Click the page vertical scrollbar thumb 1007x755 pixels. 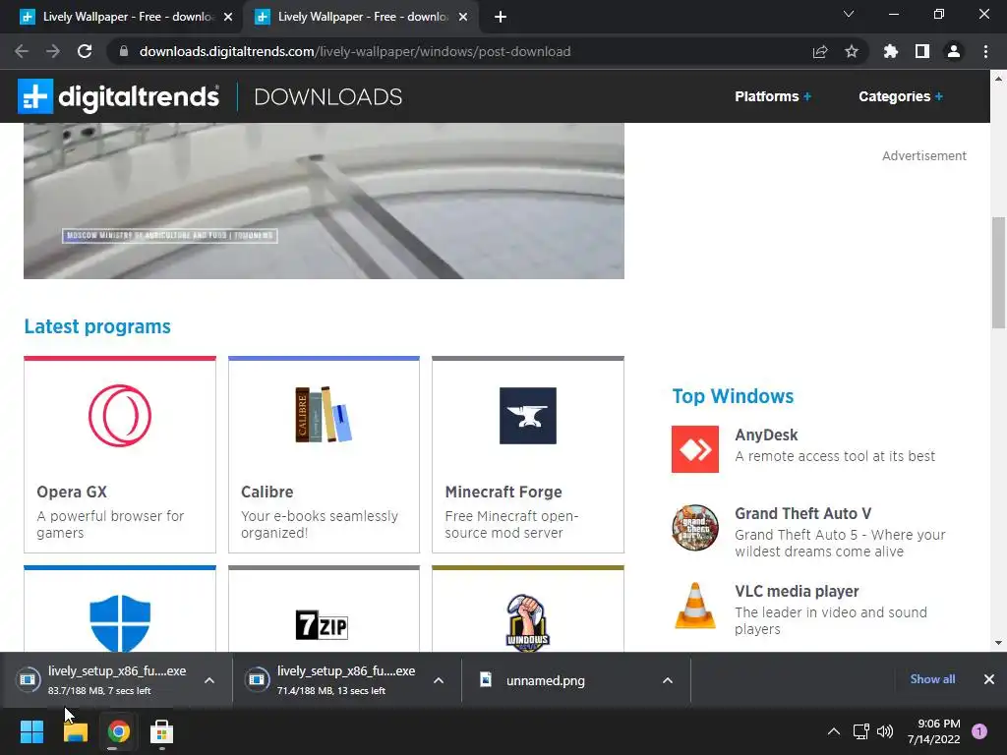(998, 273)
